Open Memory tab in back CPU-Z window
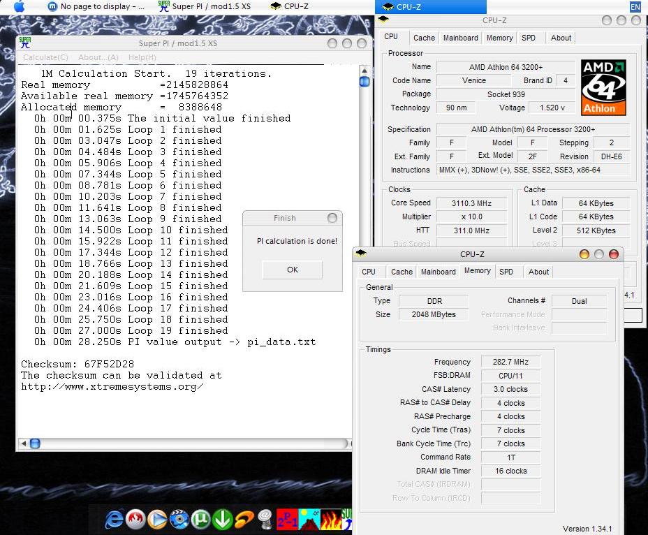The height and width of the screenshot is (535, 648). point(500,38)
